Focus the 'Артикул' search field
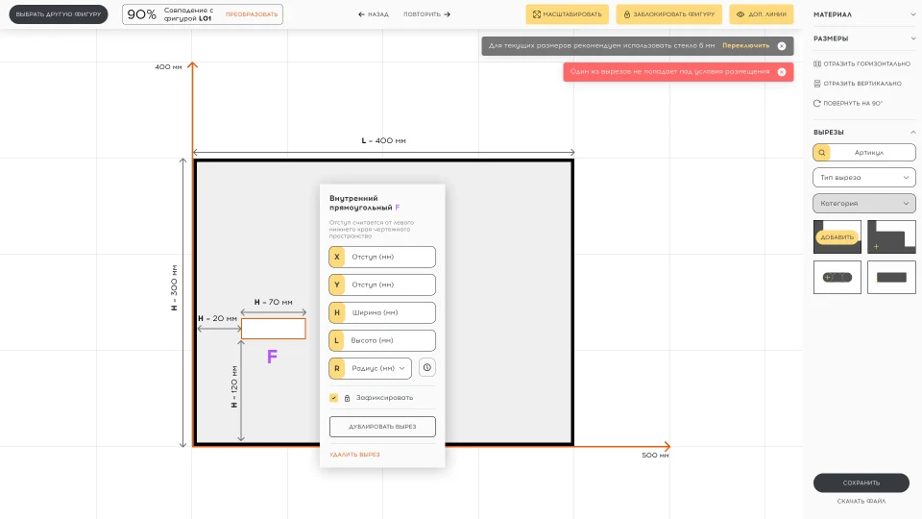922x519 pixels. [x=864, y=153]
